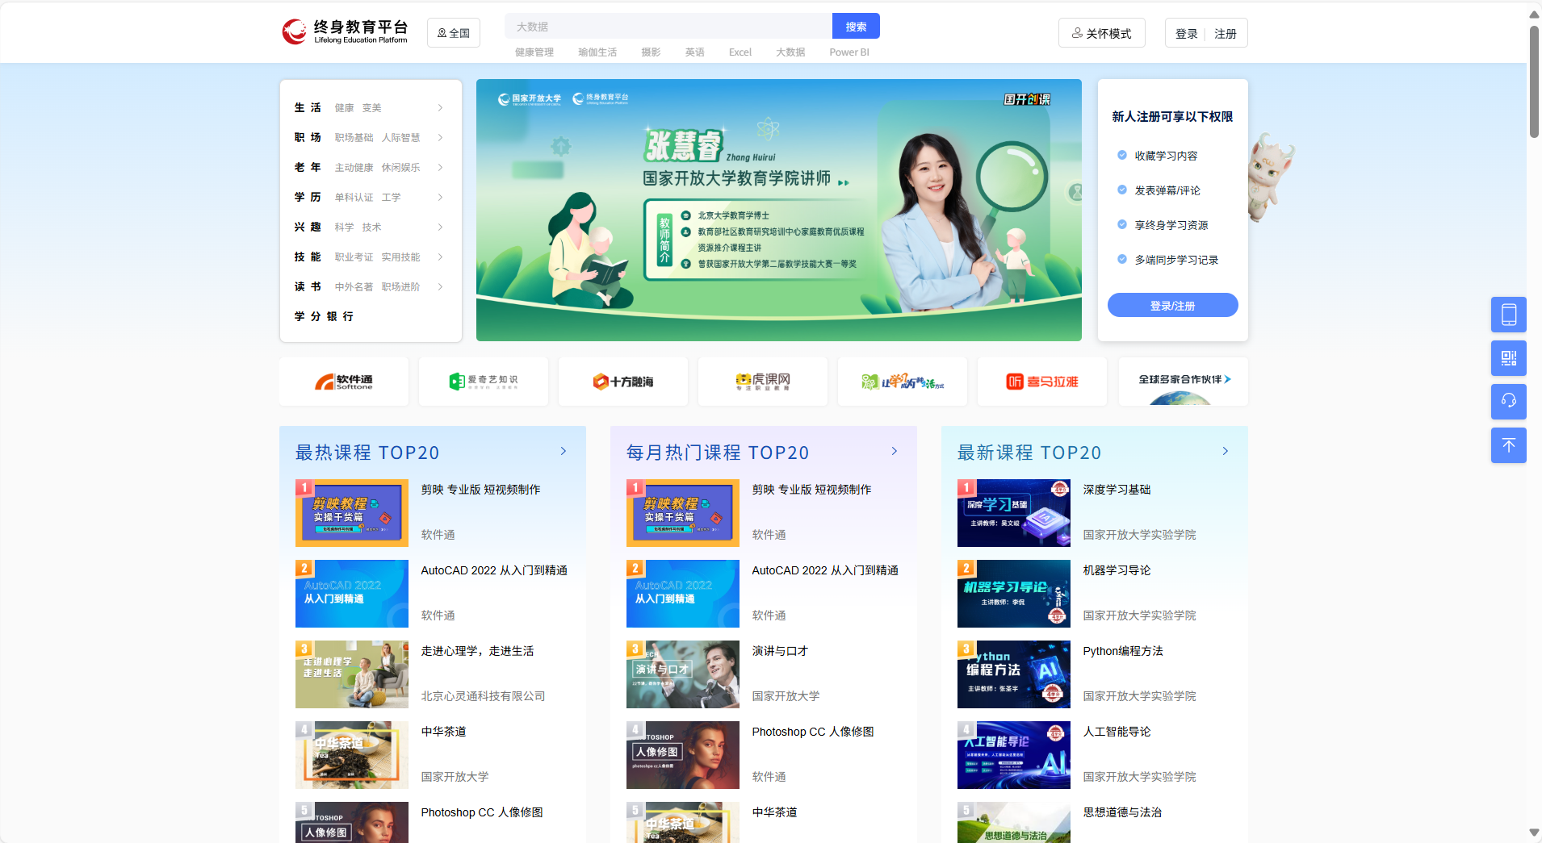The image size is (1542, 843).
Task: Open the 职场 category menu
Action: point(308,138)
